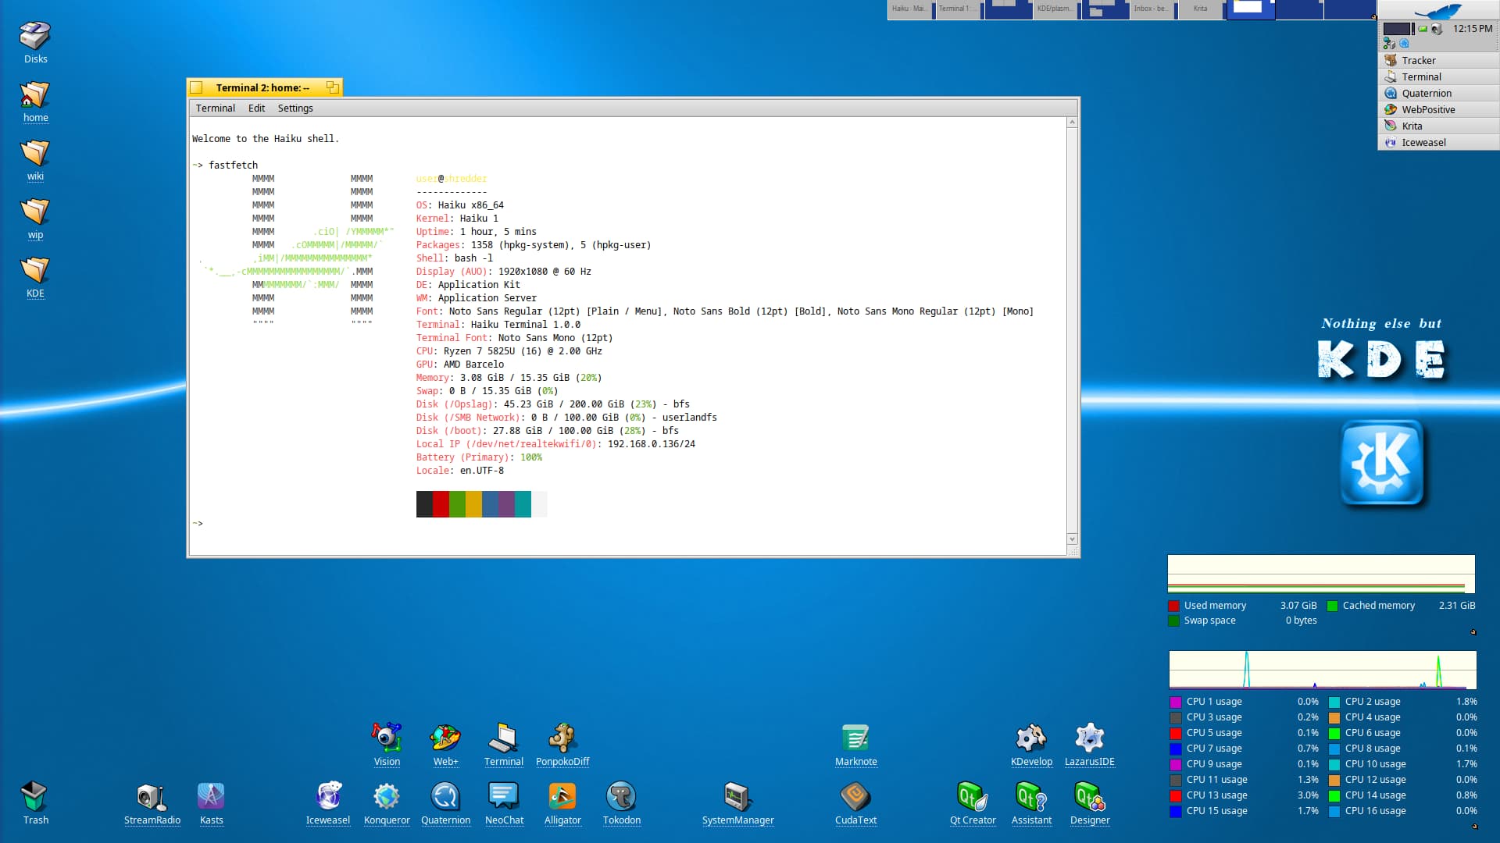Open the Settings menu in Terminal
The image size is (1500, 843).
pyautogui.click(x=295, y=108)
